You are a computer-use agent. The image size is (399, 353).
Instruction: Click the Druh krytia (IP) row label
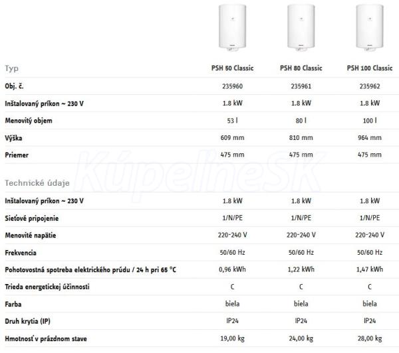point(27,321)
